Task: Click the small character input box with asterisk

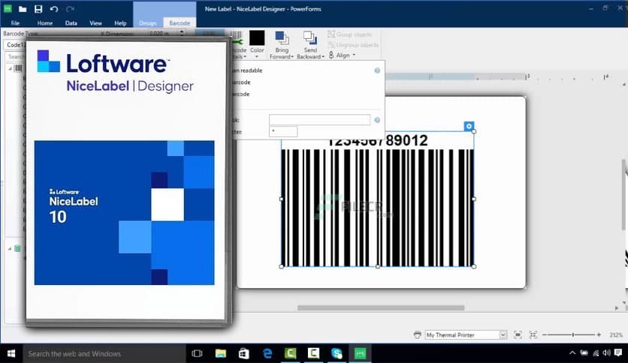Action: (x=283, y=131)
